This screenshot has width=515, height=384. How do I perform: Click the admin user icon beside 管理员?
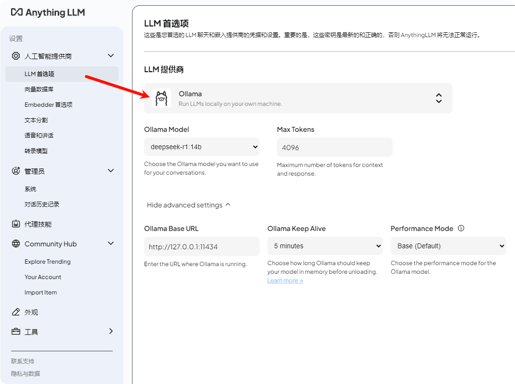tap(16, 171)
